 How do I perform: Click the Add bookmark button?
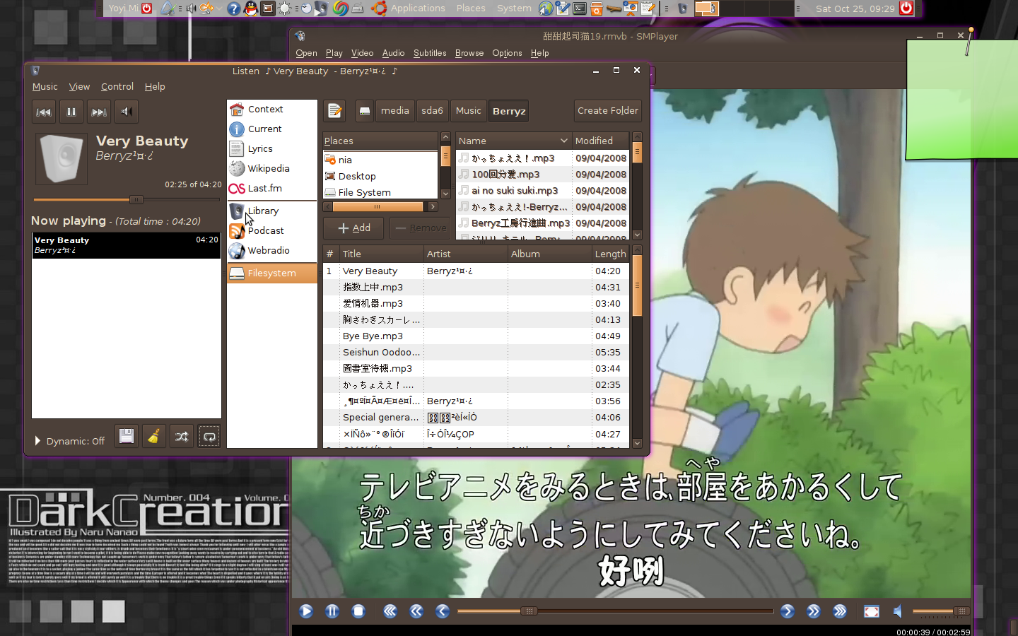[x=353, y=228]
